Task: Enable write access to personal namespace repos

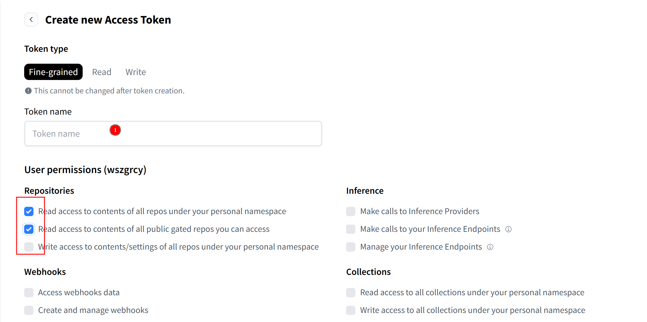Action: (x=29, y=247)
